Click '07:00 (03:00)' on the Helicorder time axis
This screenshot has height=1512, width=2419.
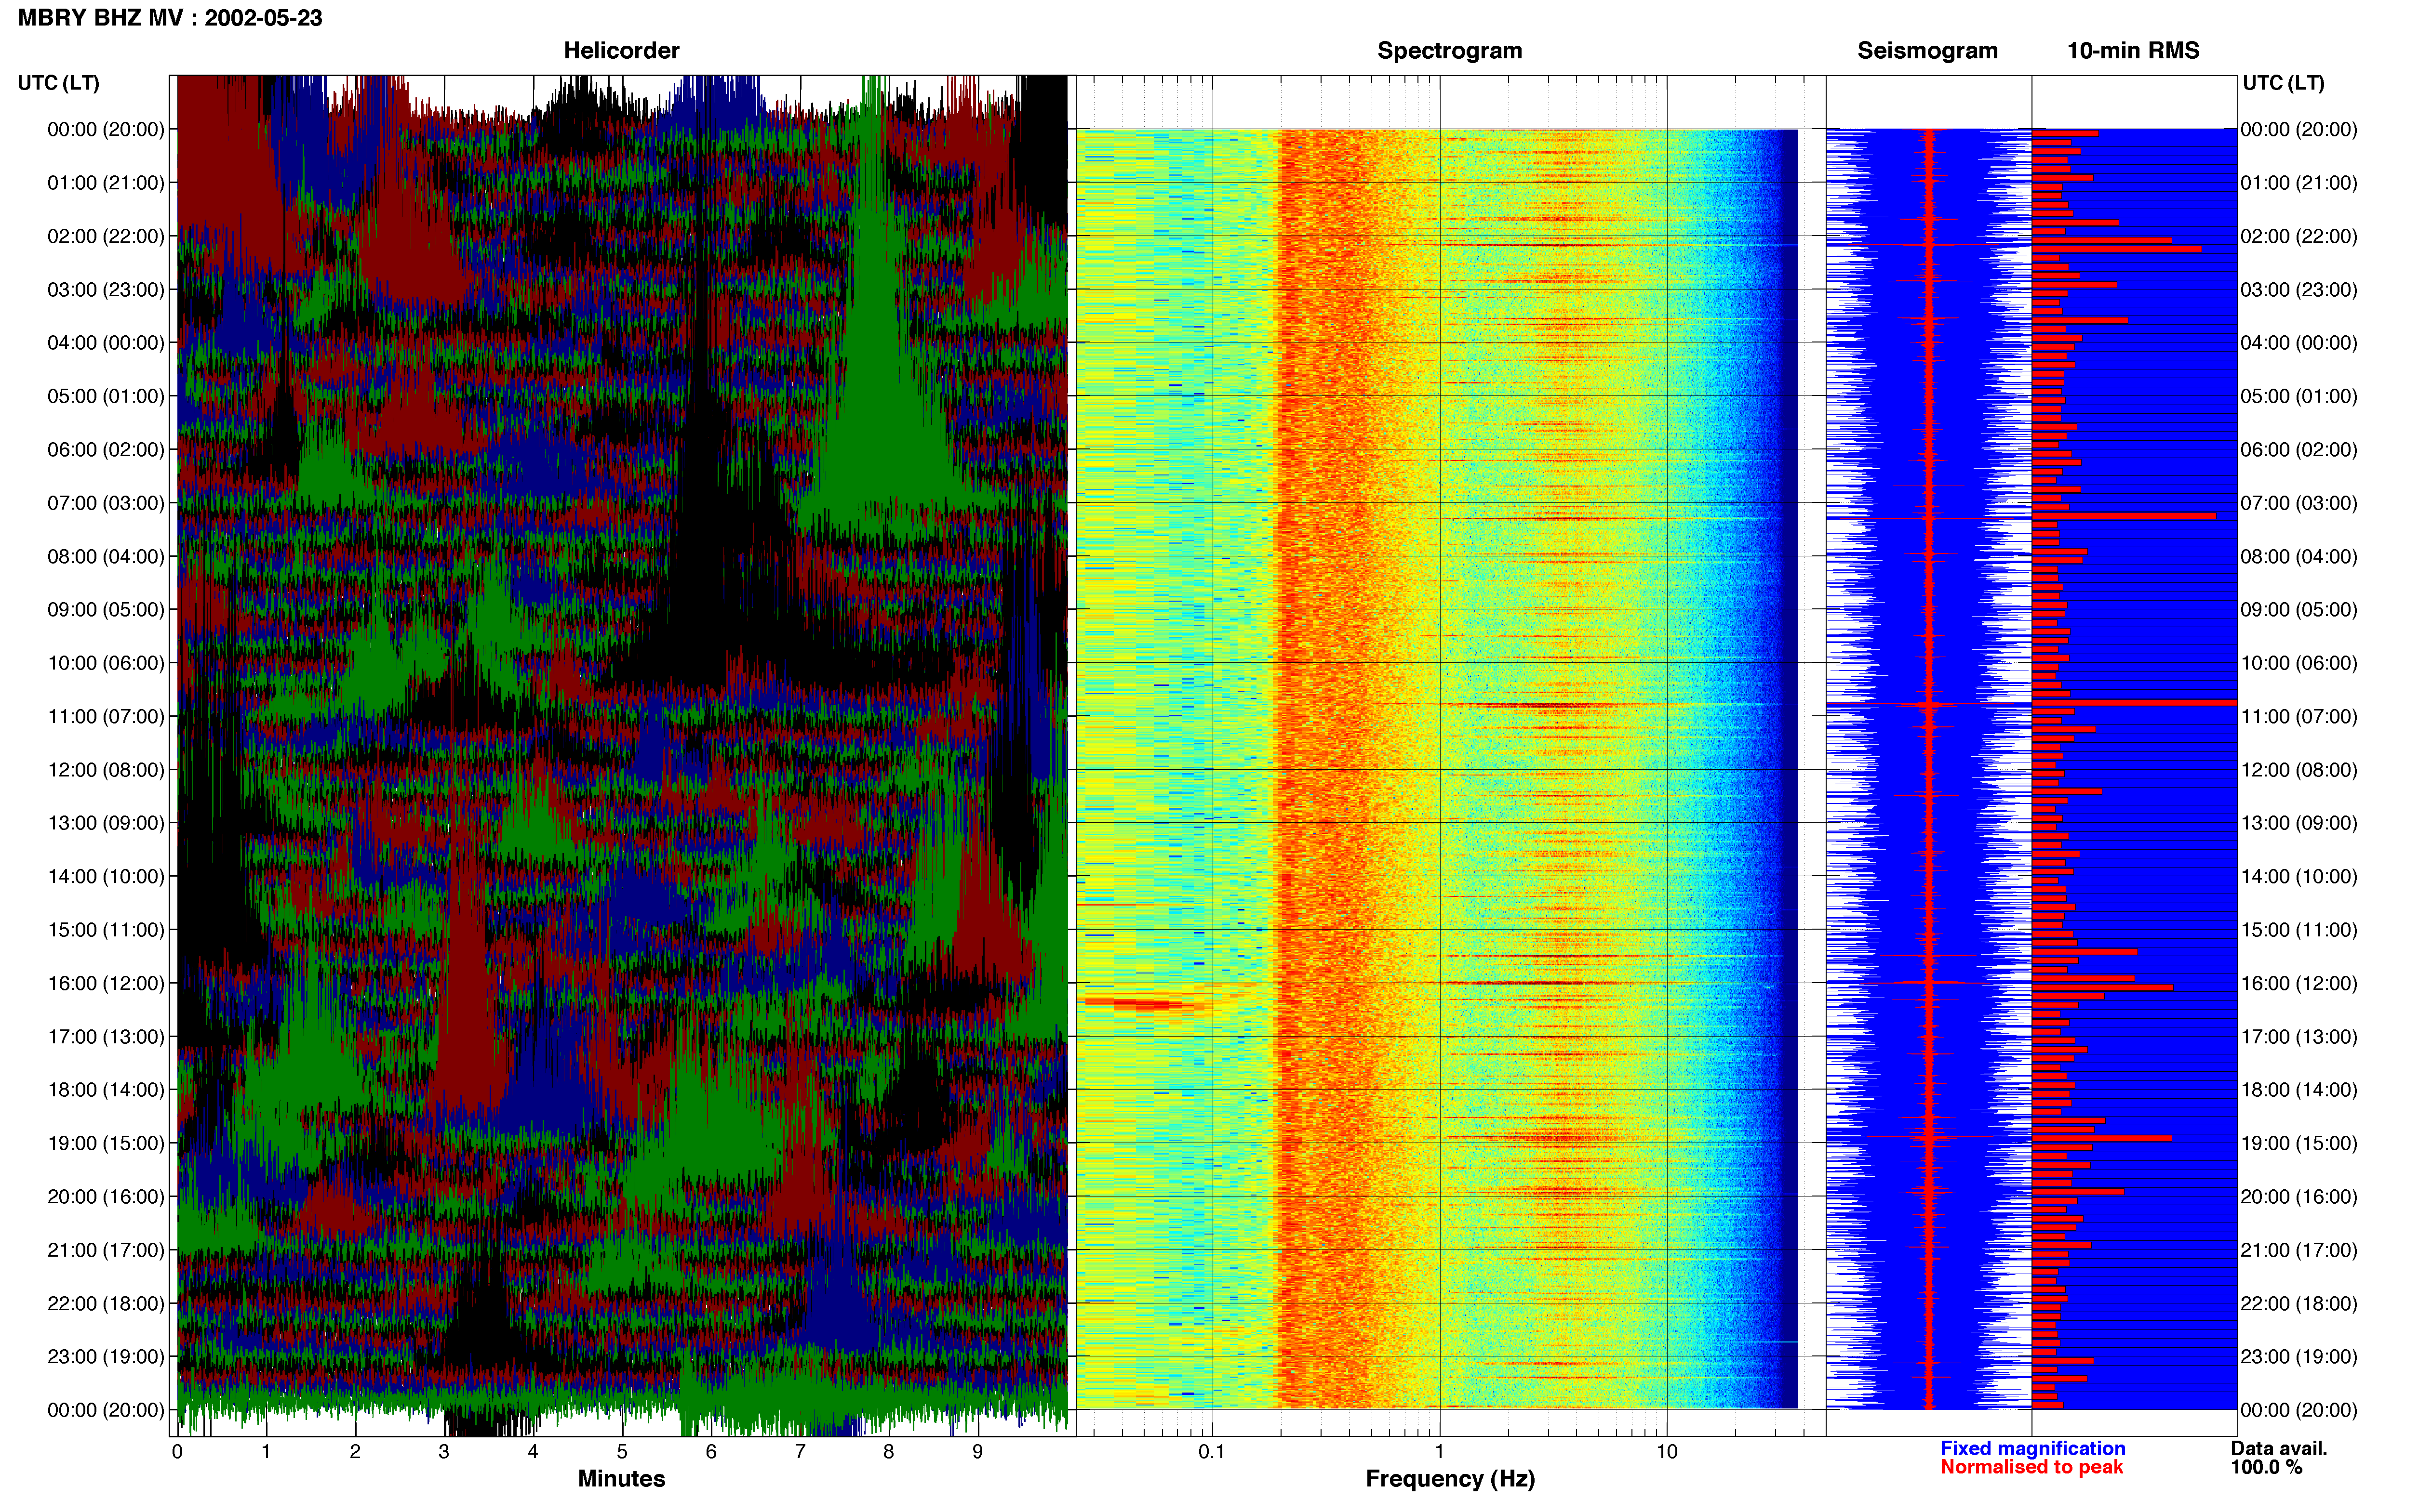[106, 503]
